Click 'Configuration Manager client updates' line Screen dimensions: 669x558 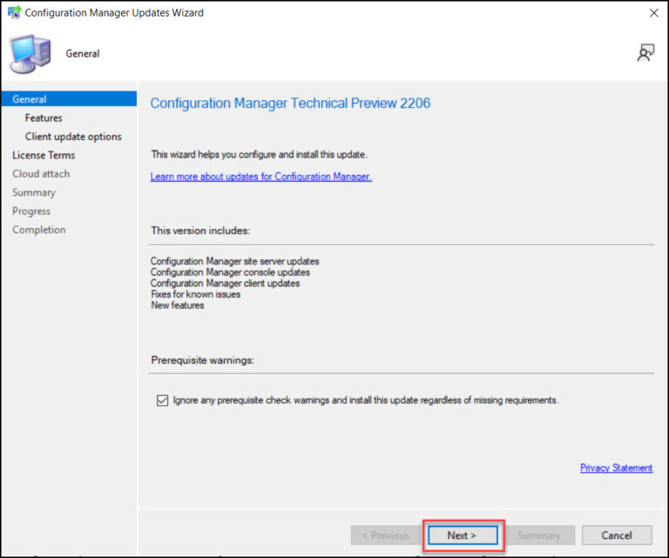[225, 283]
